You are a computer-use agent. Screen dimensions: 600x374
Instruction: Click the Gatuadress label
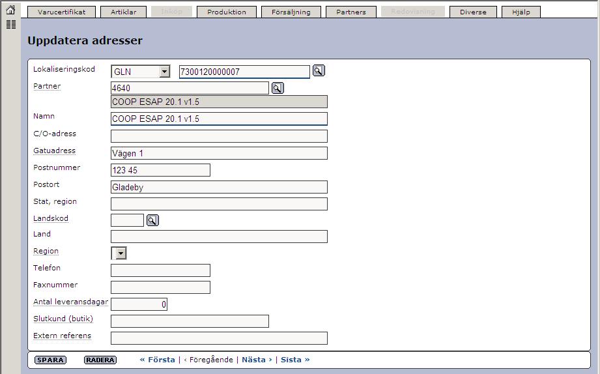(x=54, y=151)
